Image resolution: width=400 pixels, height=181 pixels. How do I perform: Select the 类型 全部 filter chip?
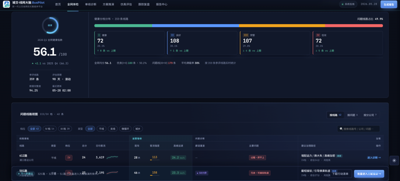(90, 129)
